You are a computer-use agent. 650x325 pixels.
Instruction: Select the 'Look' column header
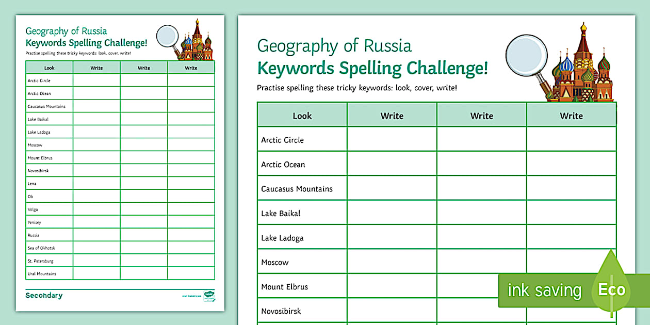[x=302, y=115]
